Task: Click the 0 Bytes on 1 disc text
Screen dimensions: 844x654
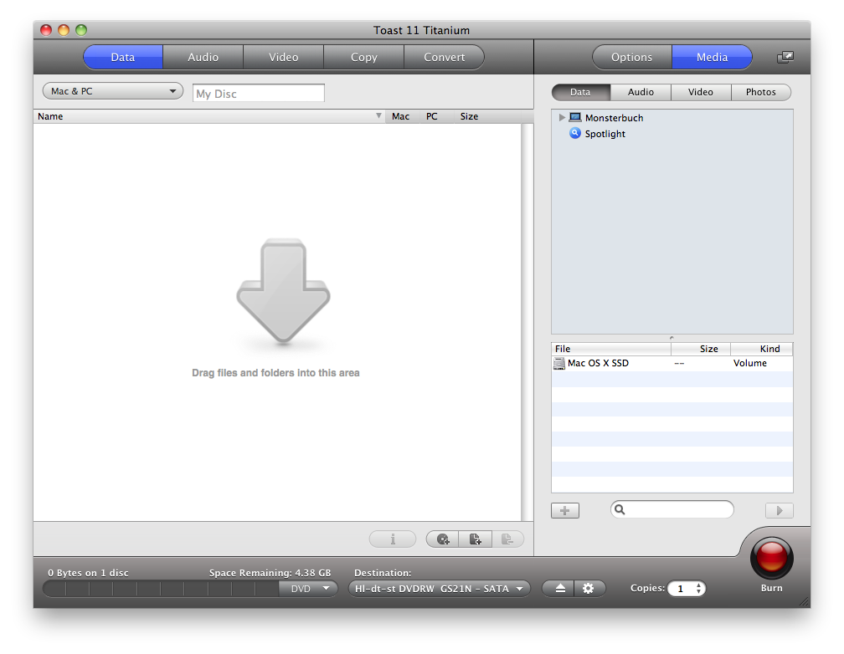Action: pos(88,573)
